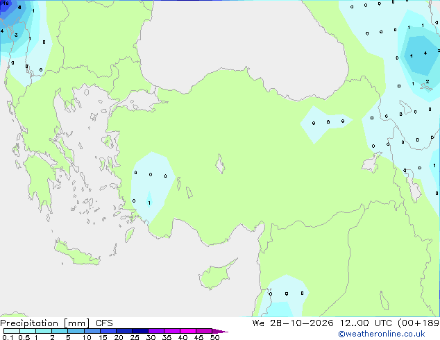Viewport: 440px width, 340px height.
Task: Click the legend swatch between 0.1 and 0.5
Action: point(12,331)
